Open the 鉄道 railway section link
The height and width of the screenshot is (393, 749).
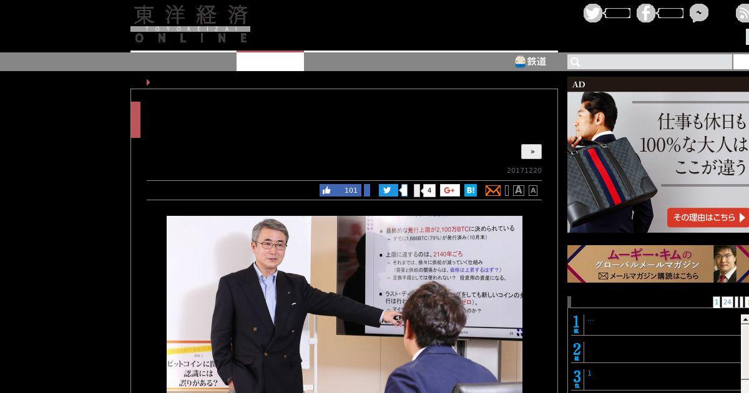coord(531,61)
